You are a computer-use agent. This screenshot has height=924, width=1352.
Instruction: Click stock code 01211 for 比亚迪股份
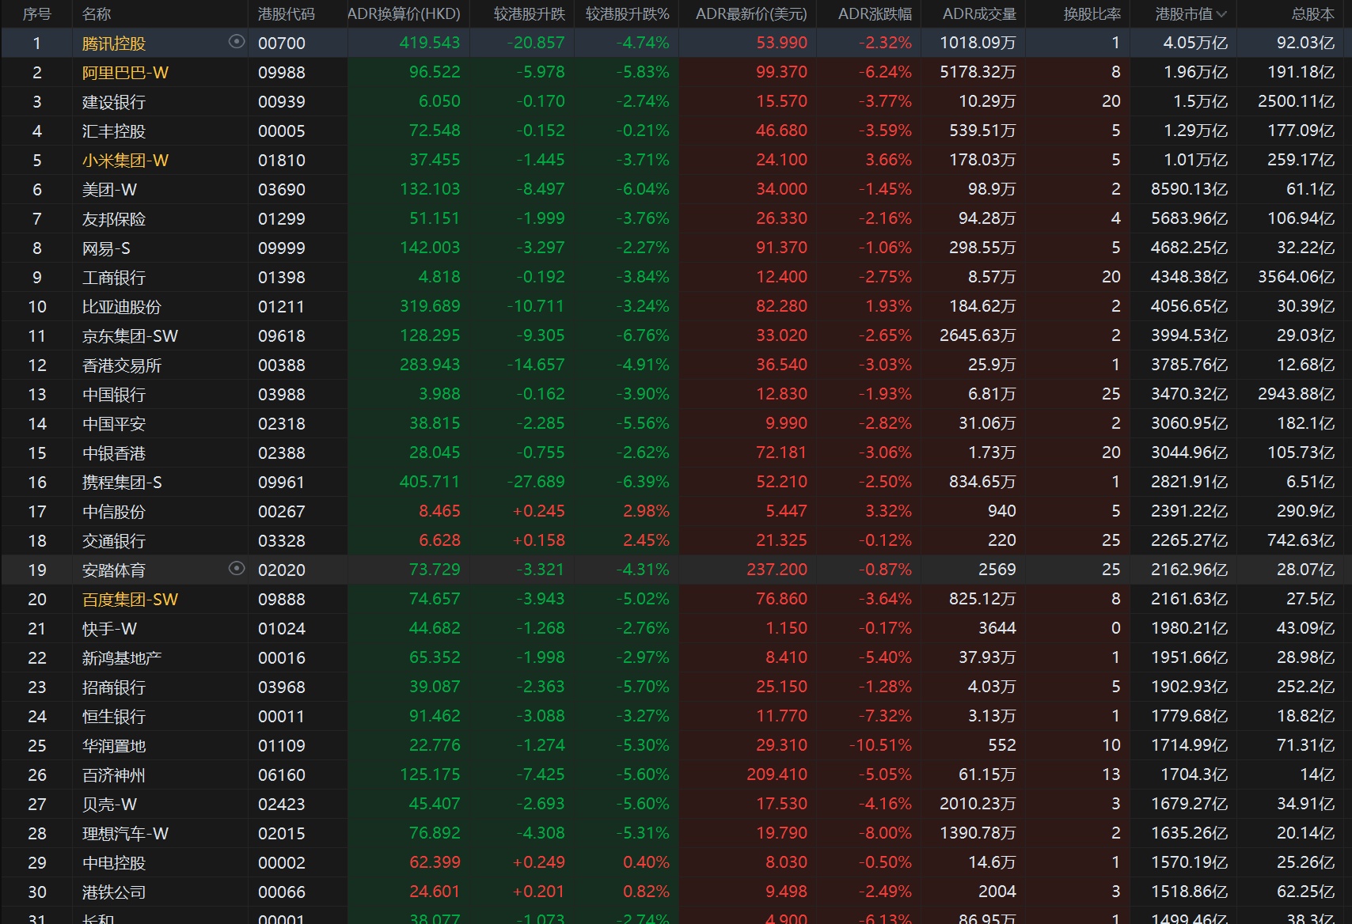(281, 307)
